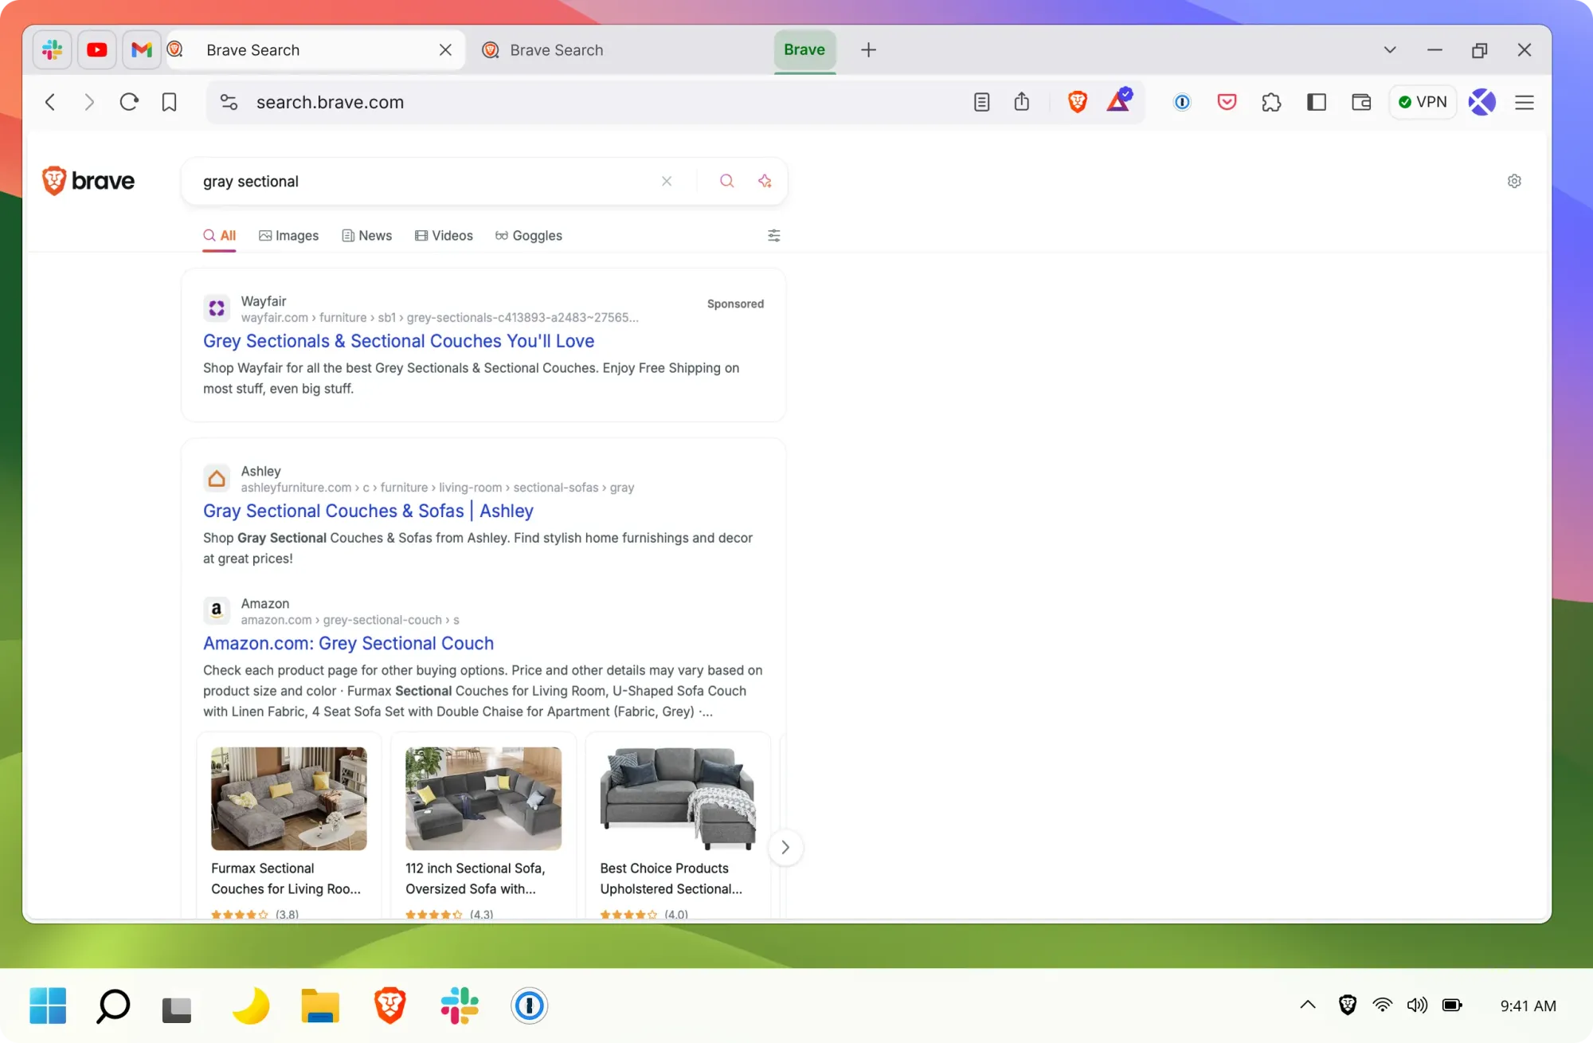Open the Wayfair sponsored result
This screenshot has height=1043, width=1593.
pos(398,340)
